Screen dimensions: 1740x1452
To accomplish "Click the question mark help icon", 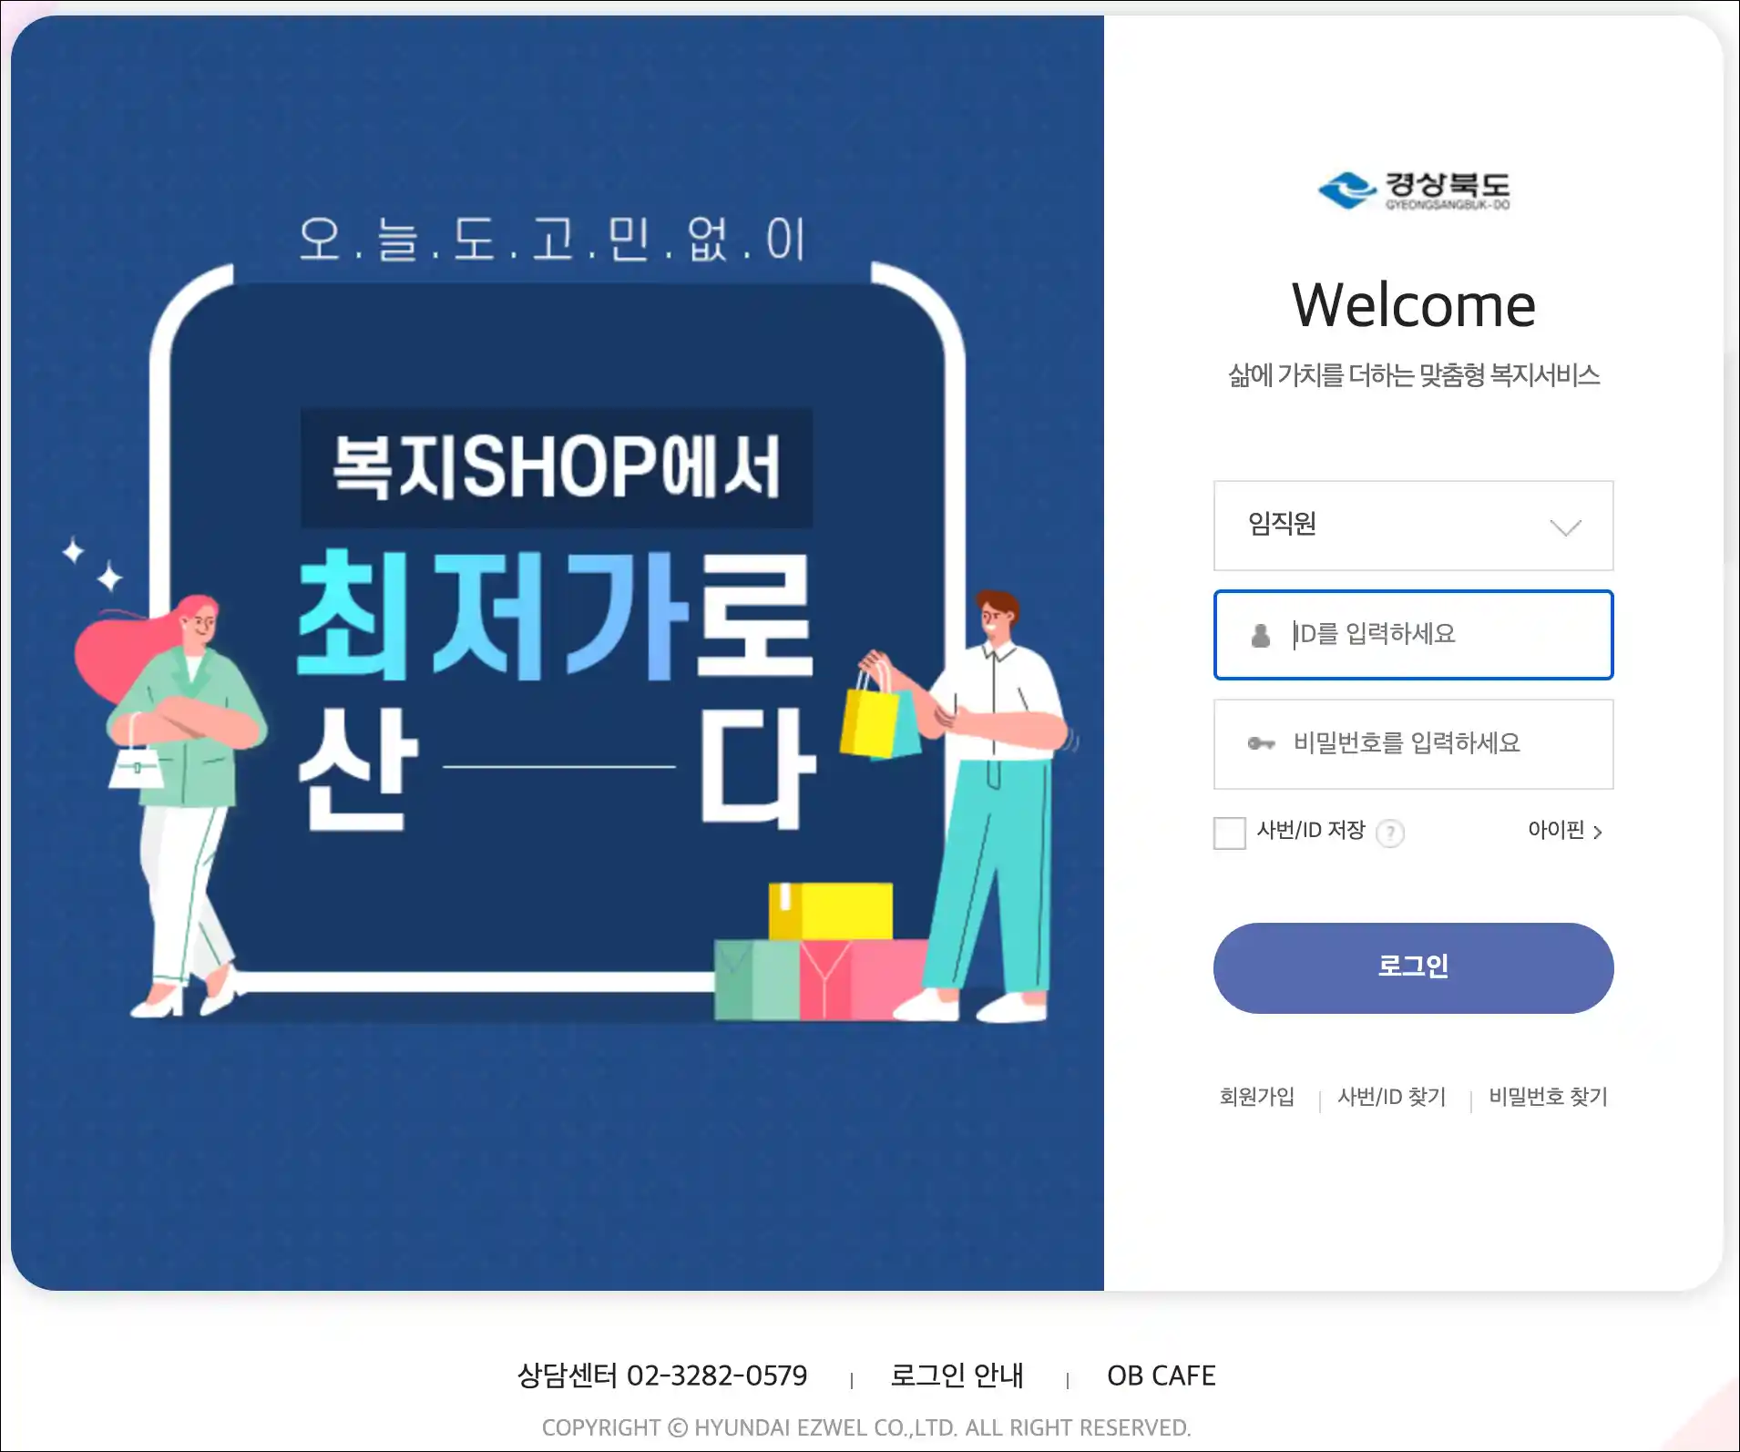I will tap(1389, 832).
